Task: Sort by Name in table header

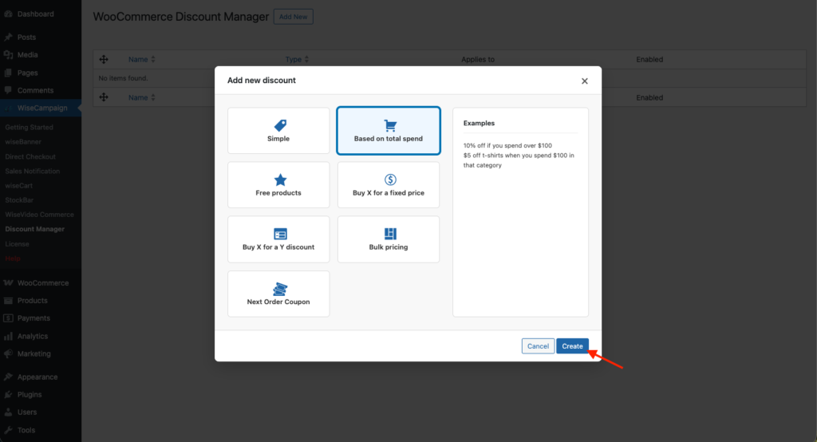Action: point(142,59)
